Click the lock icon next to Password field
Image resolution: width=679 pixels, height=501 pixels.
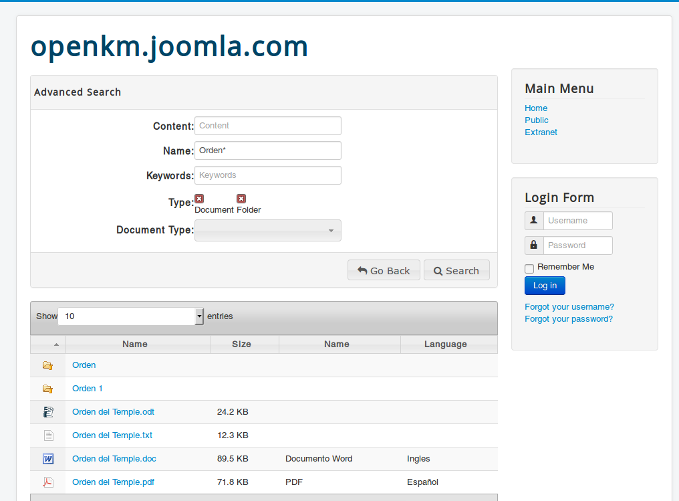coord(534,245)
